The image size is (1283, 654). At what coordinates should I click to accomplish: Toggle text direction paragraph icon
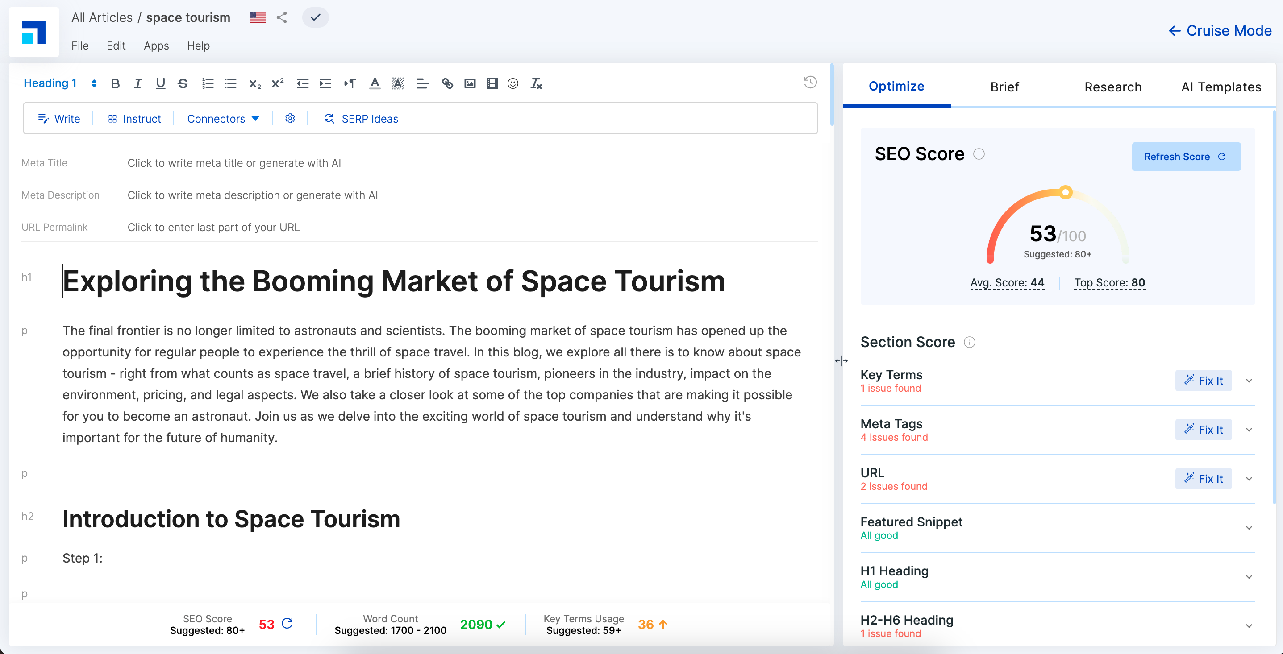pyautogui.click(x=350, y=83)
